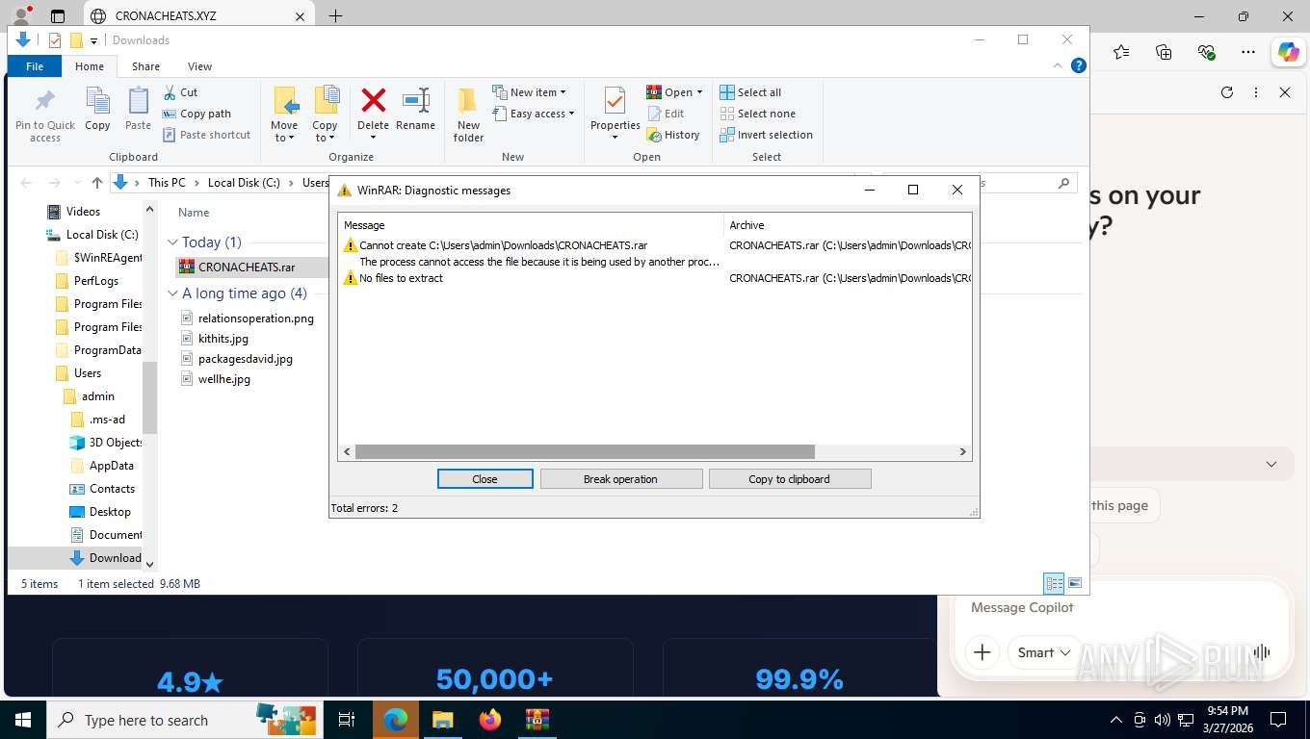
Task: Select PerfLogs folder in tree
Action: pyautogui.click(x=96, y=281)
